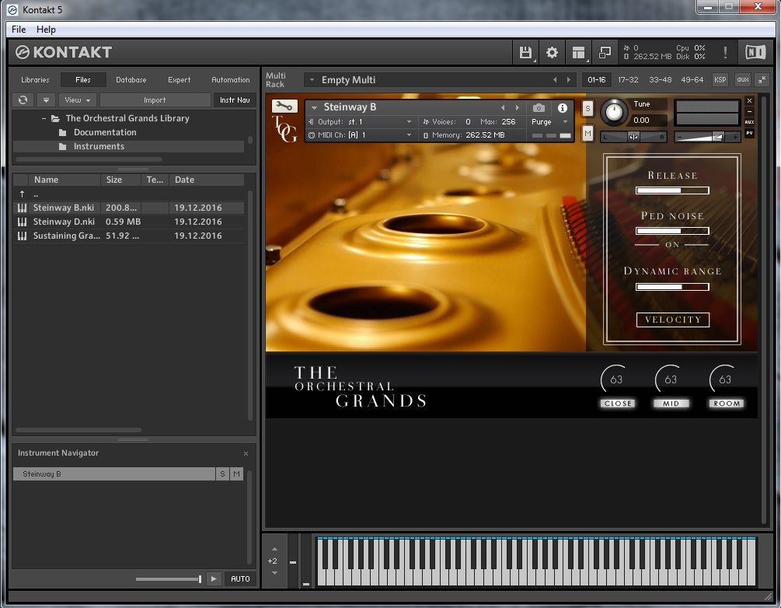Mute the Steinway B instrument in rack
781x608 pixels.
pos(587,133)
